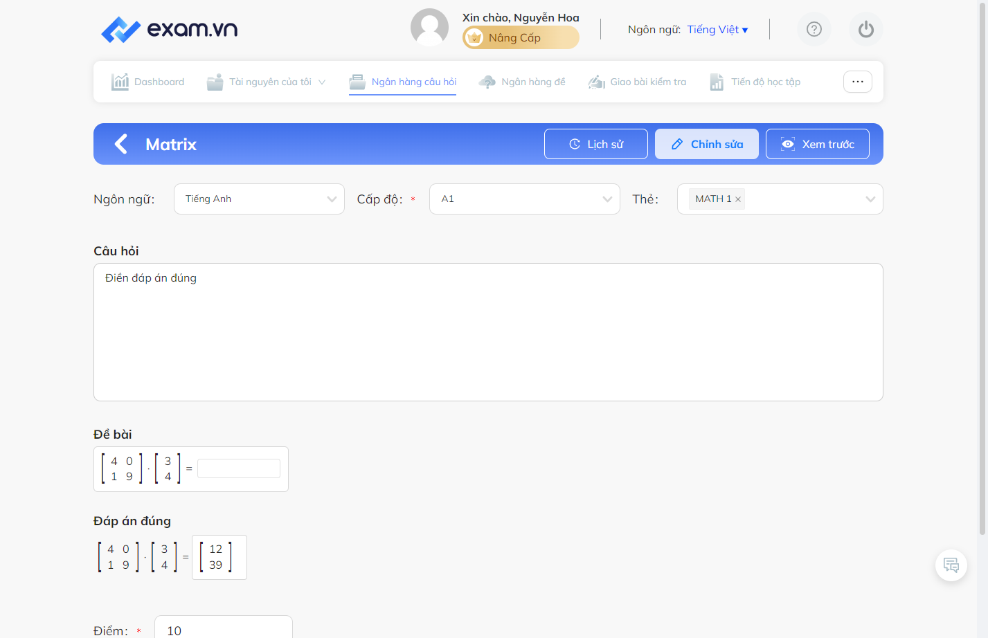The image size is (988, 638).
Task: Click the greeting text Xin chào, Nguyễn Hoa
Action: (521, 17)
